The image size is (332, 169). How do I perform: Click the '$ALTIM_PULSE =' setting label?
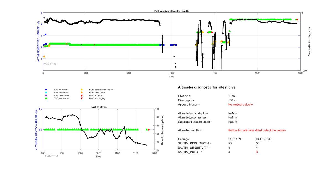tap(190, 152)
